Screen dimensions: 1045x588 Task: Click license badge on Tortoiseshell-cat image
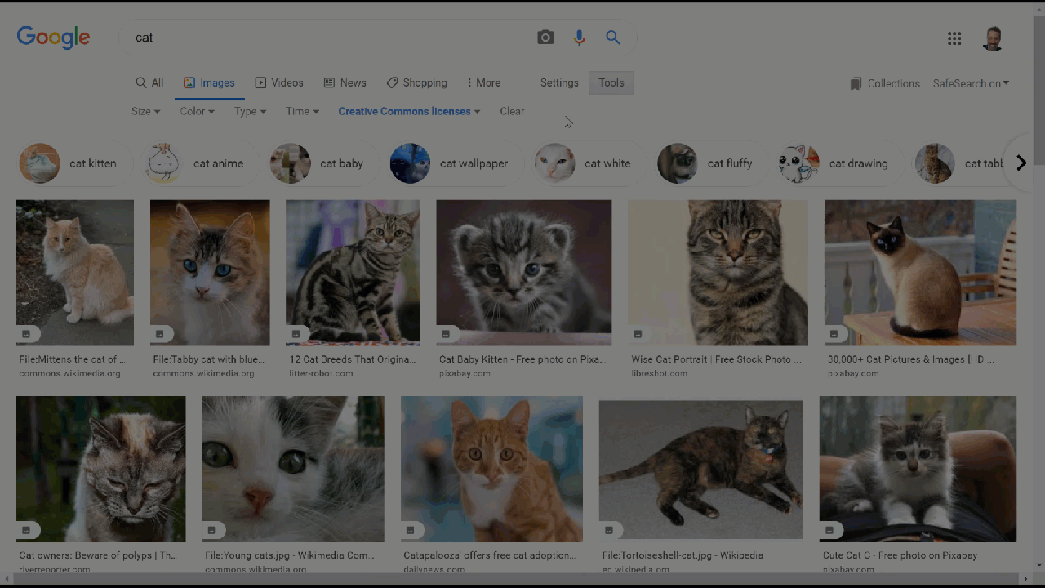tap(609, 530)
